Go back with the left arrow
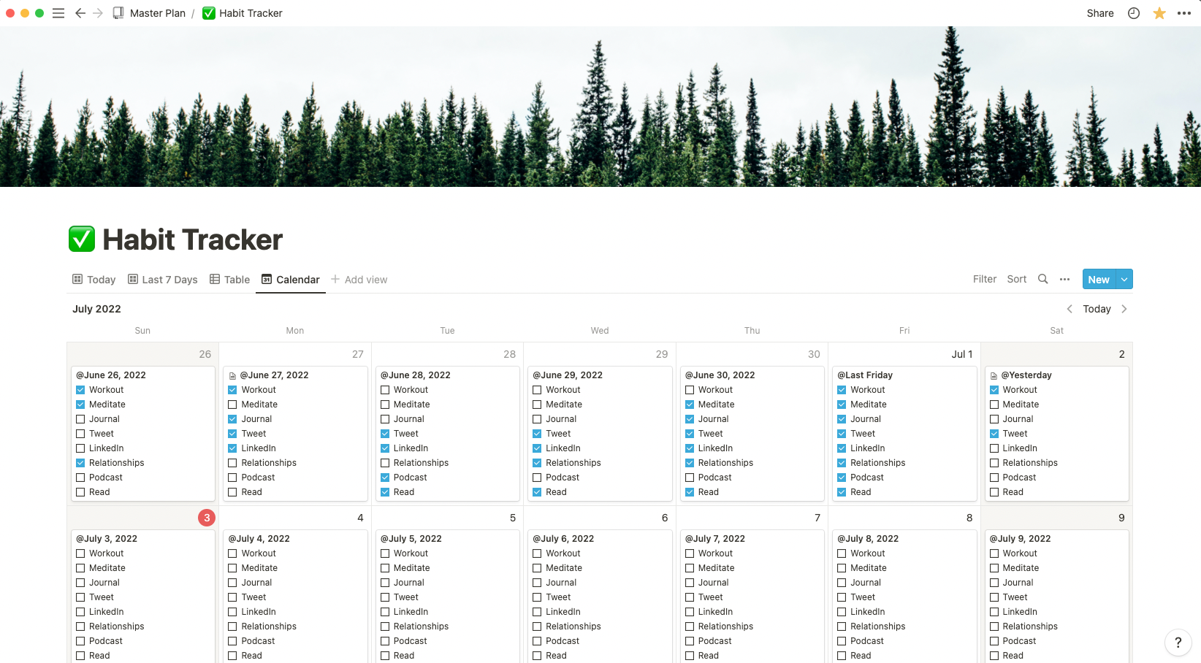 point(80,13)
